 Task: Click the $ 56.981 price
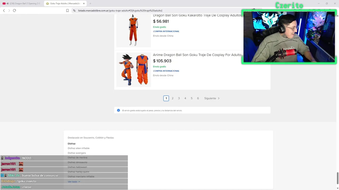[161, 21]
